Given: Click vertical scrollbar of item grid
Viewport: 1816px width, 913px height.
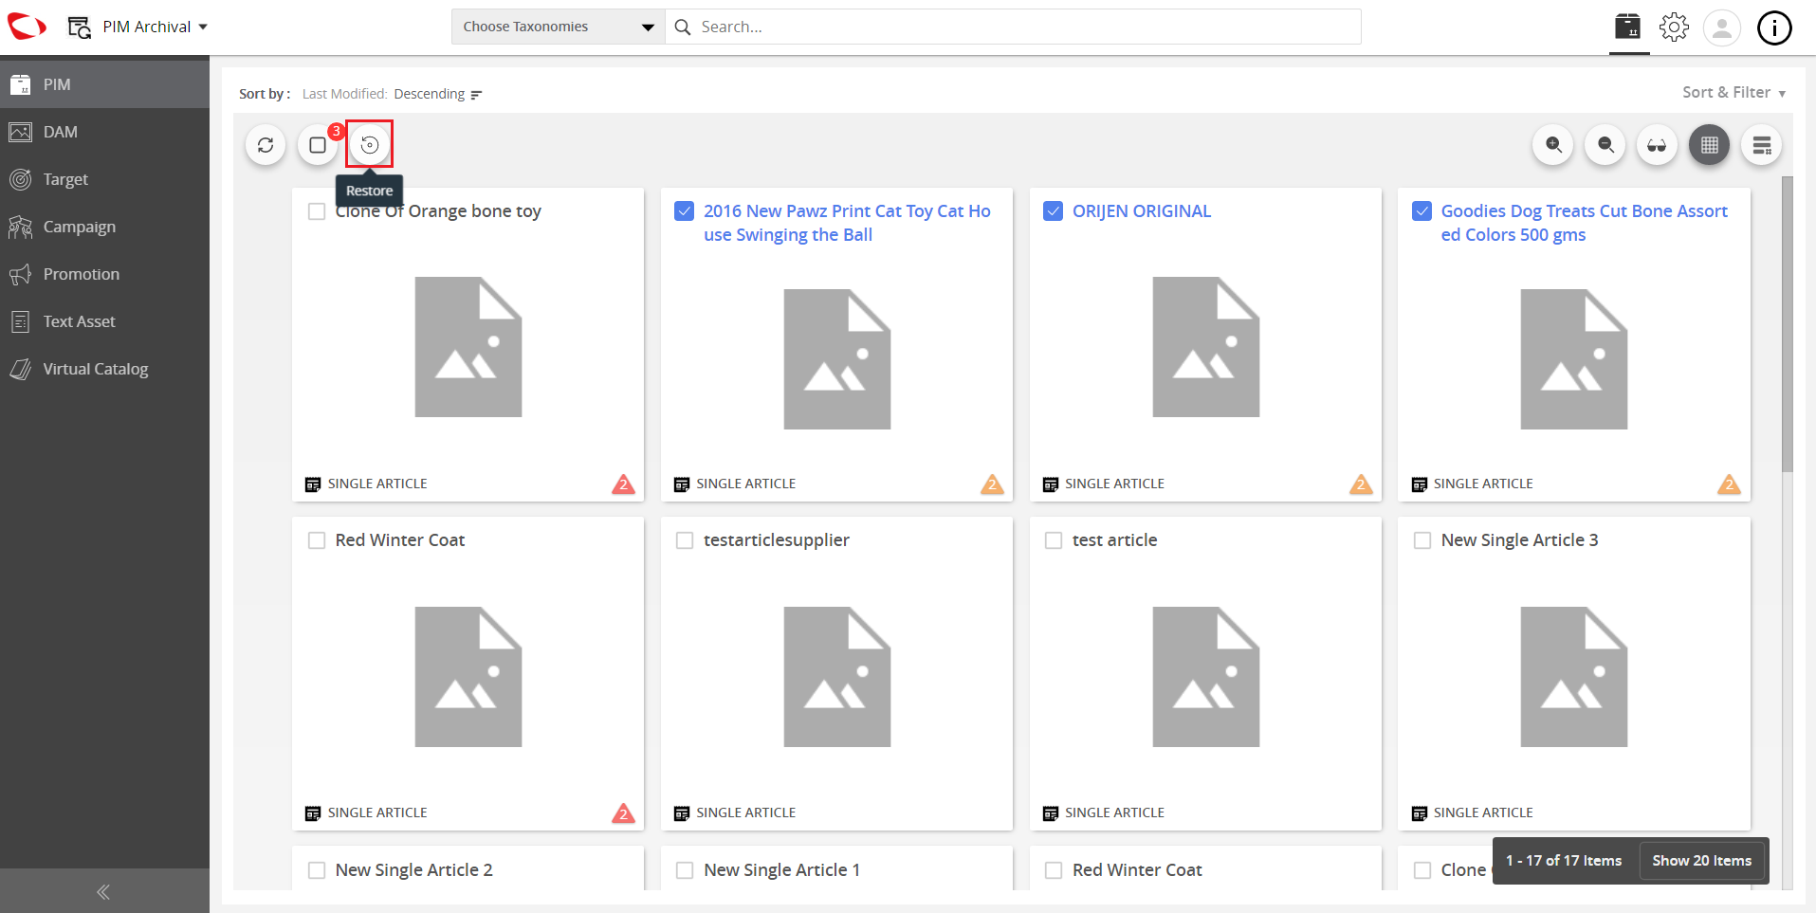Looking at the screenshot, I should click(1787, 323).
